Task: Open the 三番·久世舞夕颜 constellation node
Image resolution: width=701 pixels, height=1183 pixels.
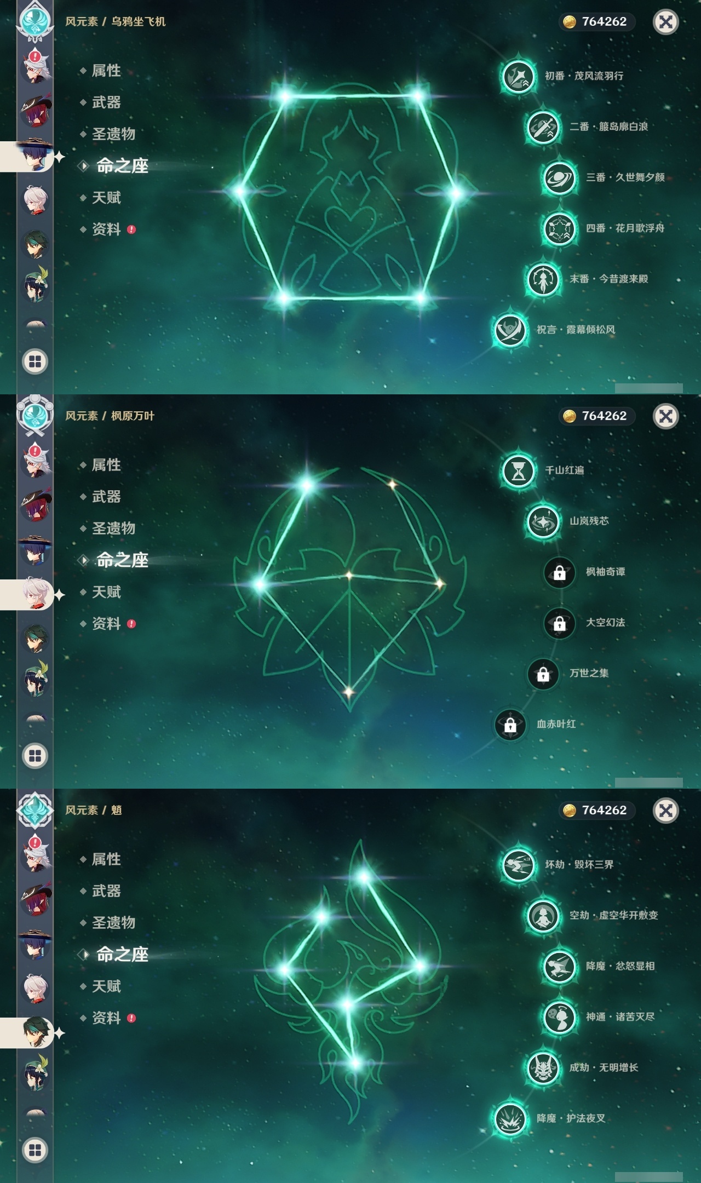Action: (x=559, y=177)
